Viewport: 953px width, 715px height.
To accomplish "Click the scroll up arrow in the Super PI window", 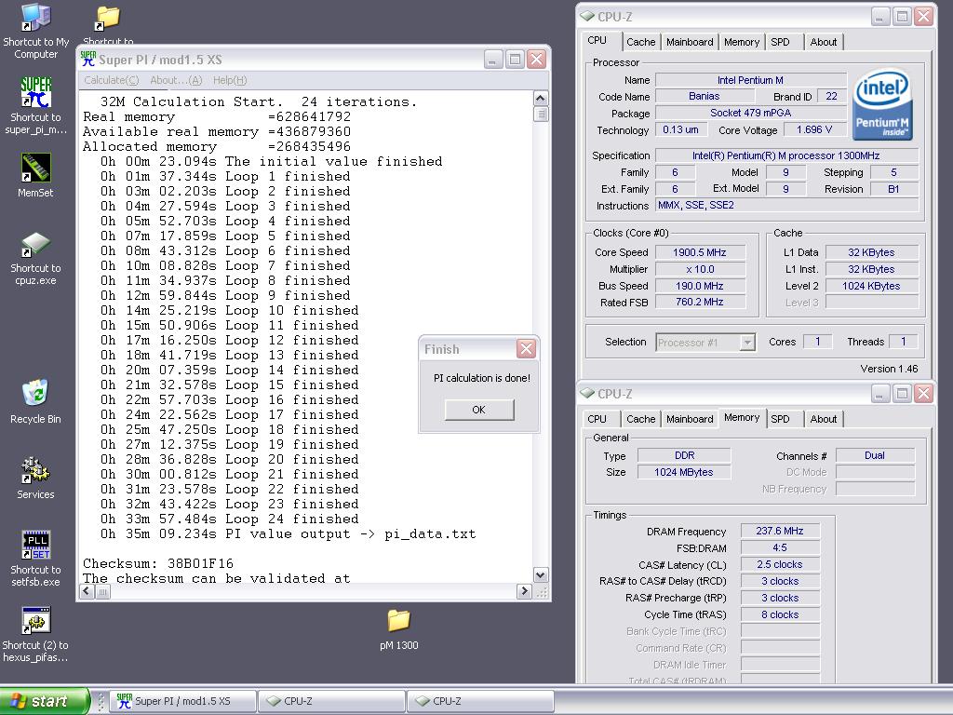I will click(541, 98).
